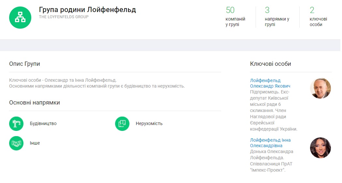Click the Група родини Лойфенфельд title
Screen dimensions: 342x183
coord(87,10)
